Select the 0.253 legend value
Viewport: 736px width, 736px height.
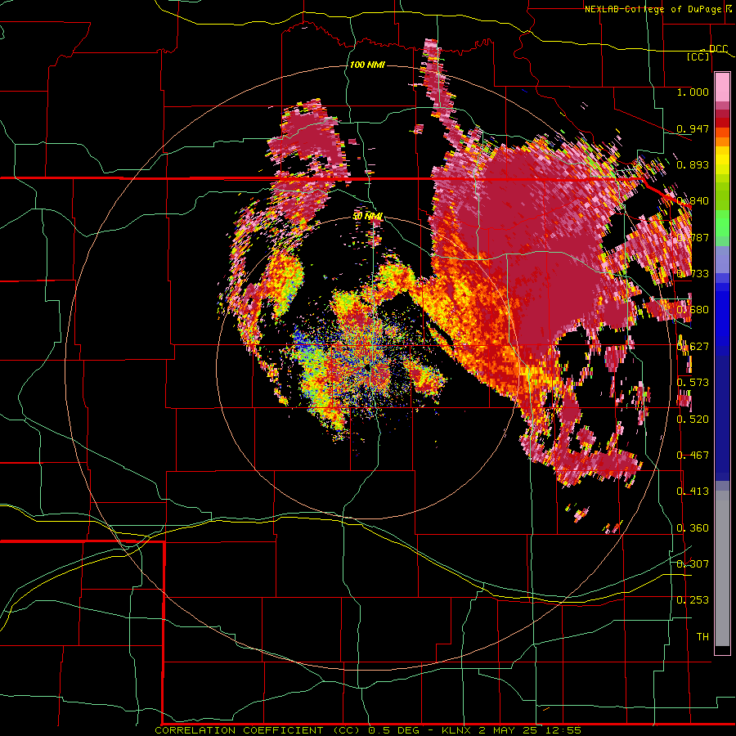click(693, 600)
